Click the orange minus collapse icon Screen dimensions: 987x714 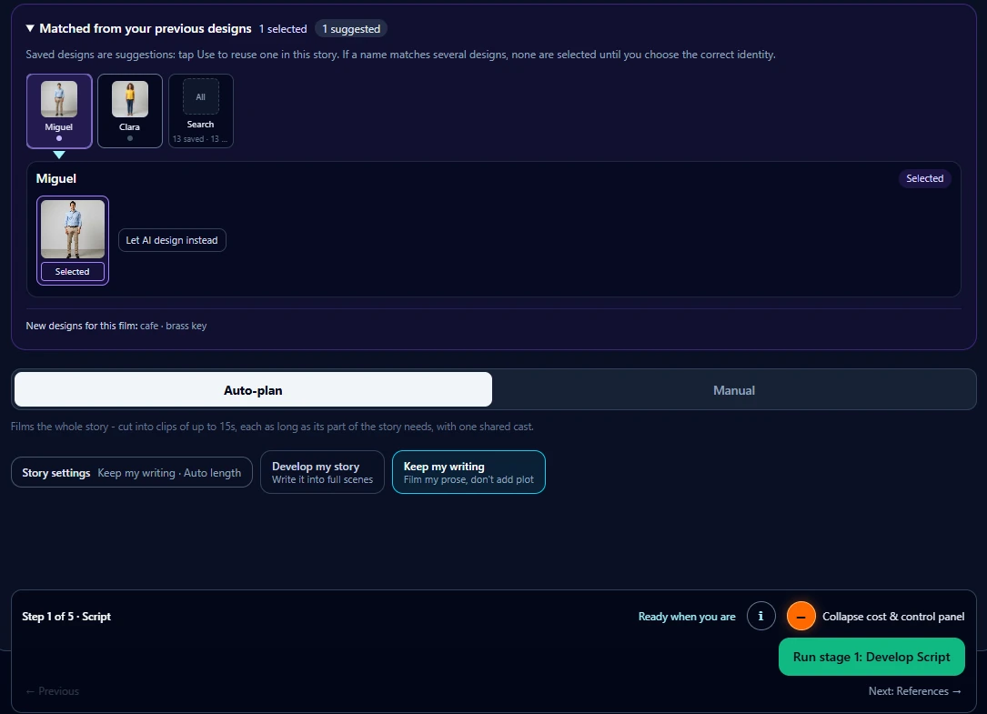[801, 616]
